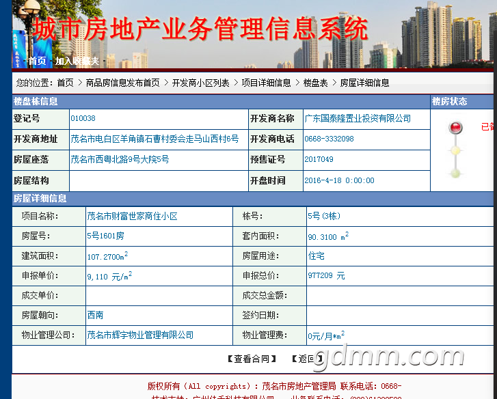Click the 房屋详细信息 section header bar
The height and width of the screenshot is (399, 497).
253,199
